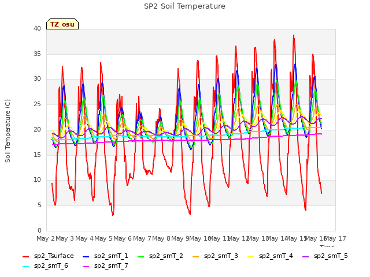
Task: Click the sp2_smT_6 legend label
Action: [x=51, y=265]
